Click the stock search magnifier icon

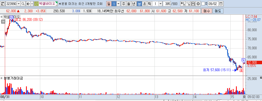pos(23,4)
